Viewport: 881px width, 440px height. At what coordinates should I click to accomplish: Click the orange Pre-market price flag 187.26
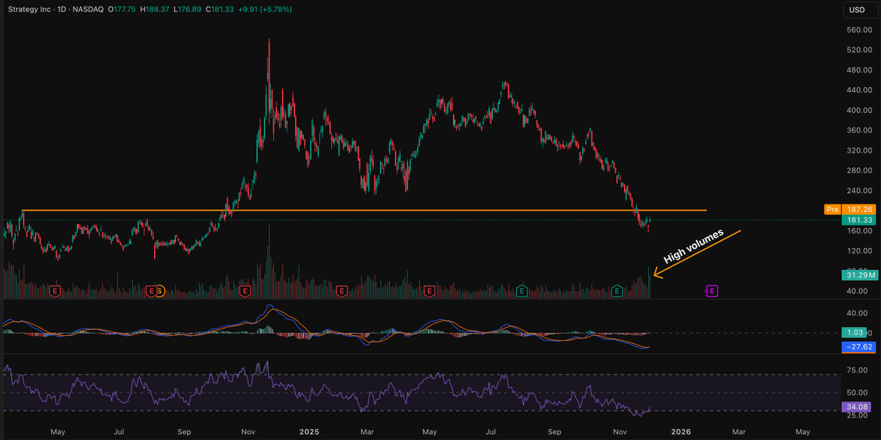tap(850, 209)
